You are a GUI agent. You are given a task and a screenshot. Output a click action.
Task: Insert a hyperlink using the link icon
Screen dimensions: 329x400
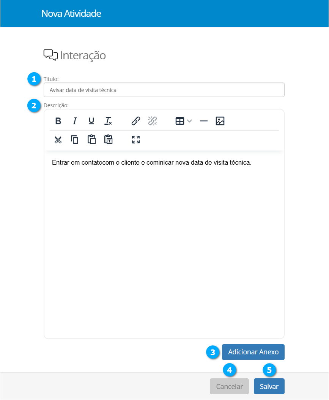tap(135, 121)
